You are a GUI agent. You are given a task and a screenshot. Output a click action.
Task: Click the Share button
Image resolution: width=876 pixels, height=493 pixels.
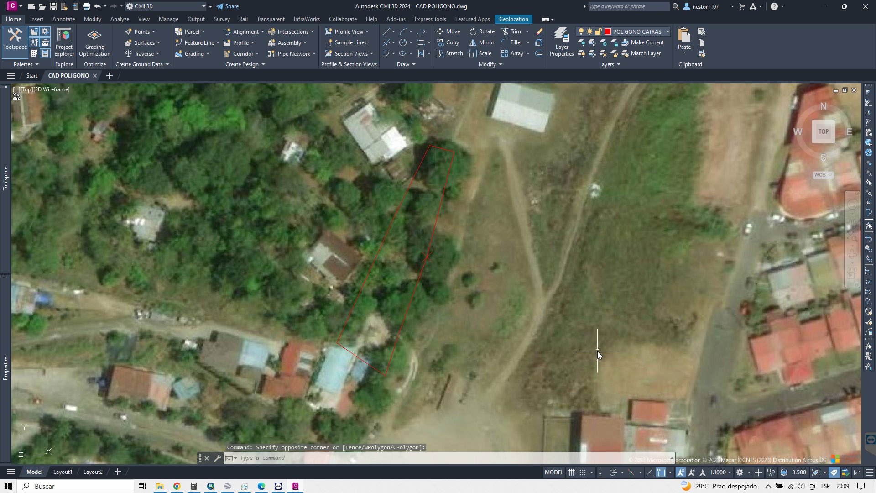(228, 6)
